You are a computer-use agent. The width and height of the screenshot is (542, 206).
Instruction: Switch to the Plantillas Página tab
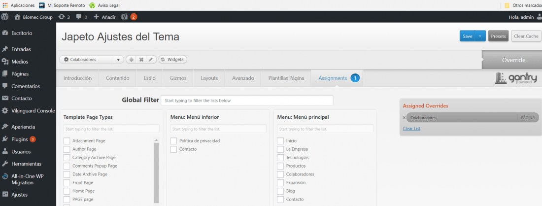(x=286, y=78)
